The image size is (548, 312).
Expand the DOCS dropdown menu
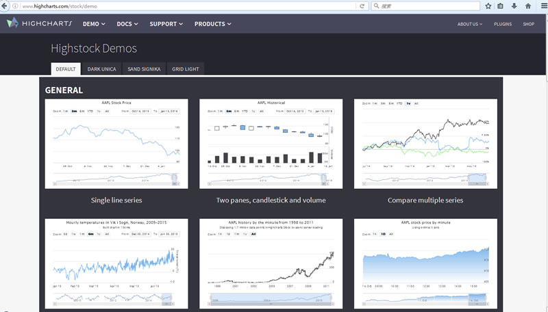point(127,24)
